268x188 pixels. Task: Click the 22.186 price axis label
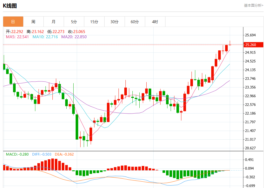[x=250, y=113]
